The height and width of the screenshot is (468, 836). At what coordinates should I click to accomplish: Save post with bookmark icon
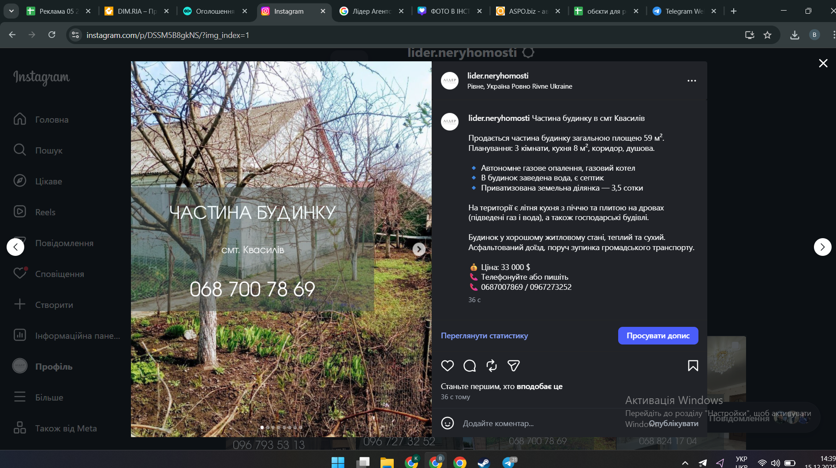[693, 366]
